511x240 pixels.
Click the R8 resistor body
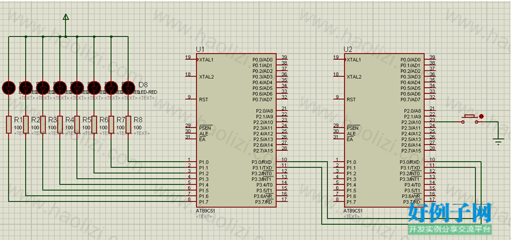pos(128,124)
